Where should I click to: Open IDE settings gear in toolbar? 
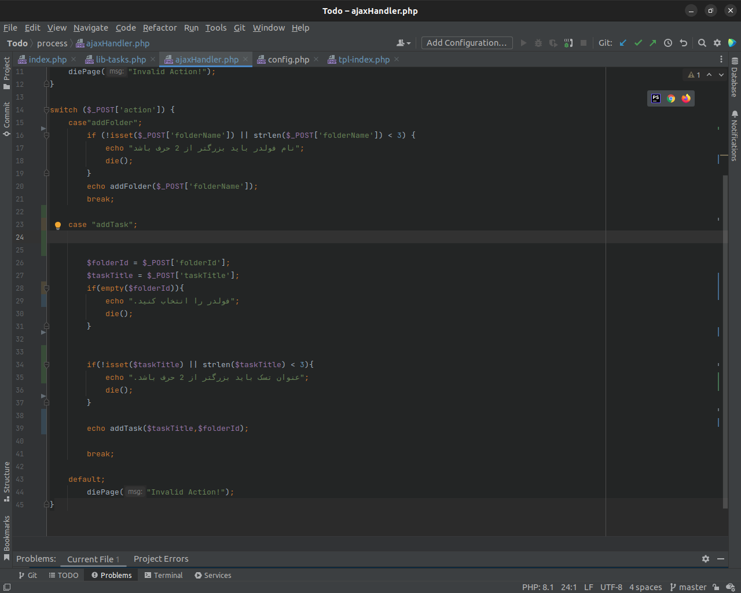(717, 43)
